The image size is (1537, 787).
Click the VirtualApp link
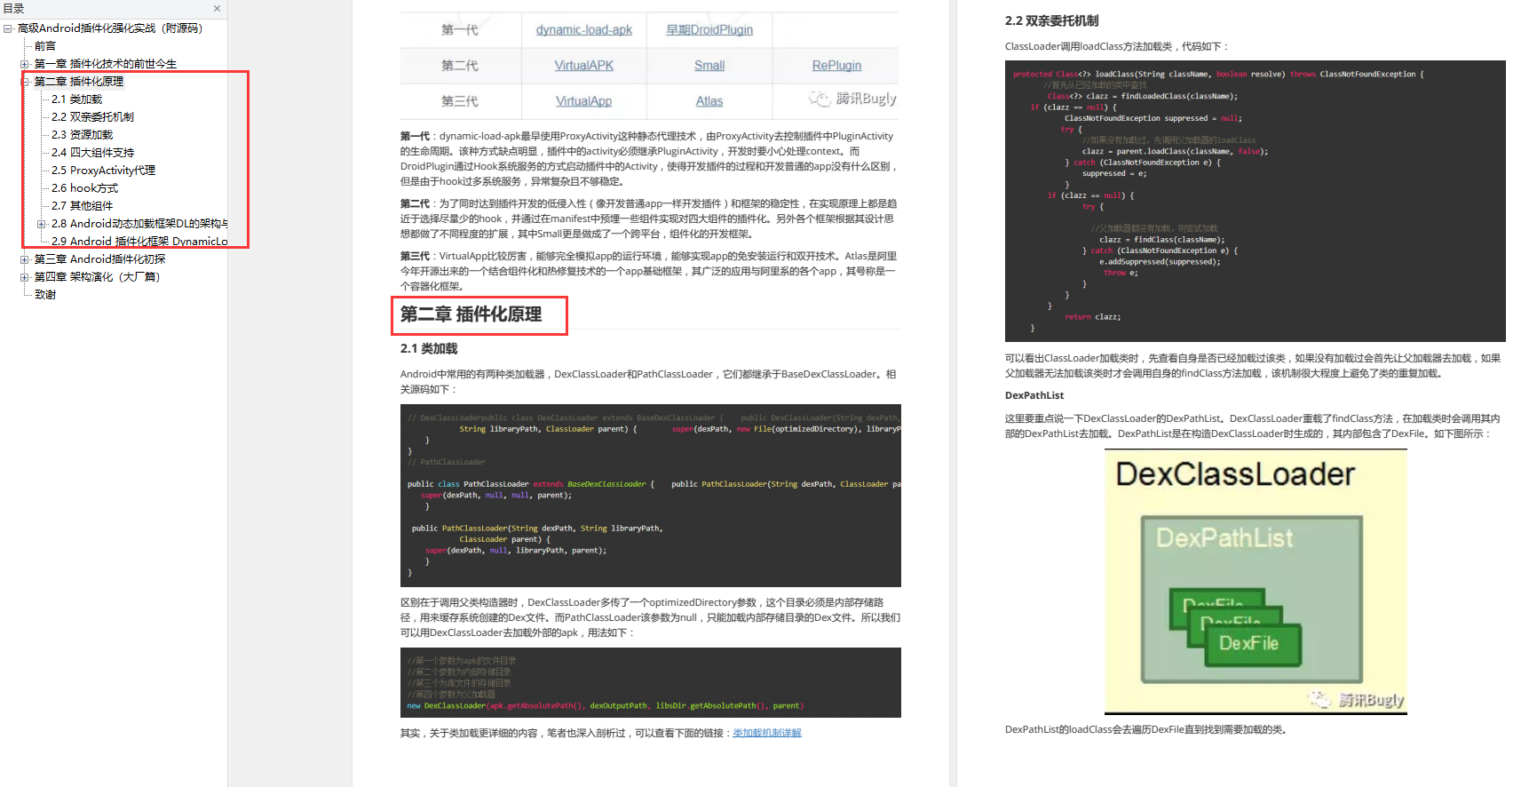[x=584, y=101]
